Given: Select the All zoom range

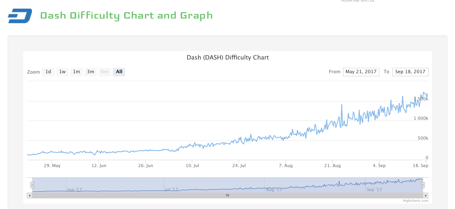Looking at the screenshot, I should point(119,72).
